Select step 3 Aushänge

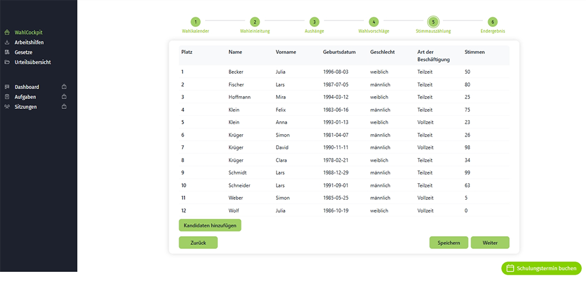314,22
